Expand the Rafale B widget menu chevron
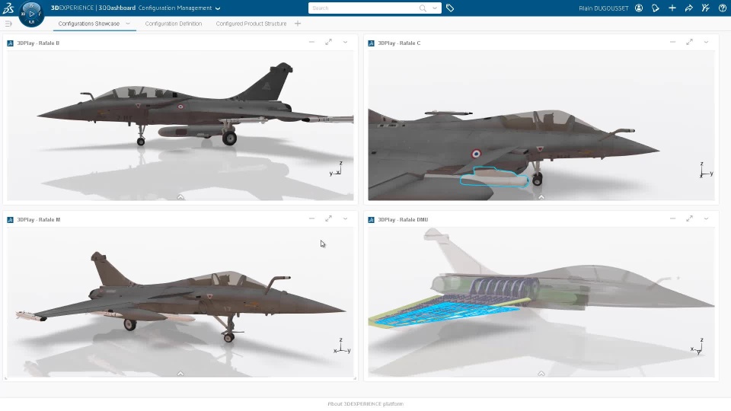The height and width of the screenshot is (411, 731). click(x=346, y=42)
